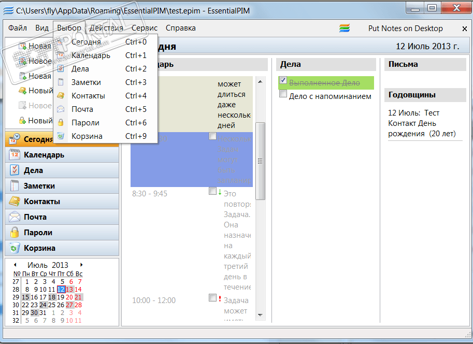Click the task text Дело с напоминанием

tap(330, 96)
